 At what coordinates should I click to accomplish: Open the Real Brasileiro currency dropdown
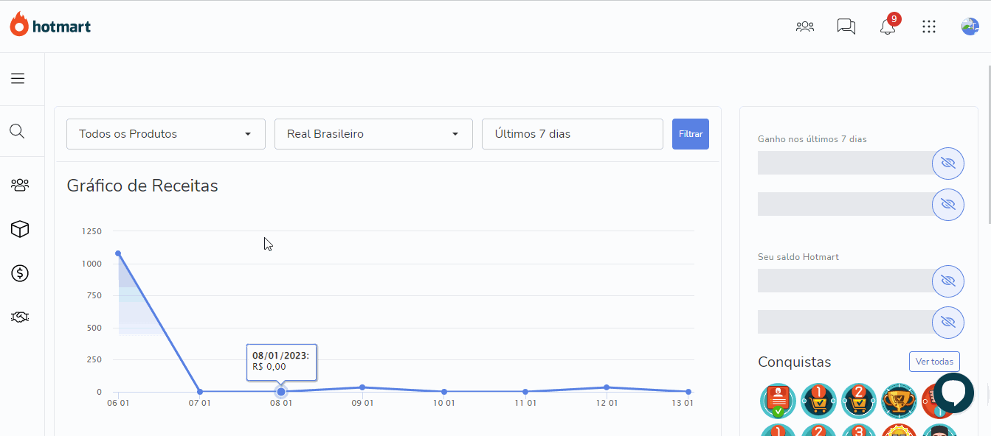coord(373,134)
